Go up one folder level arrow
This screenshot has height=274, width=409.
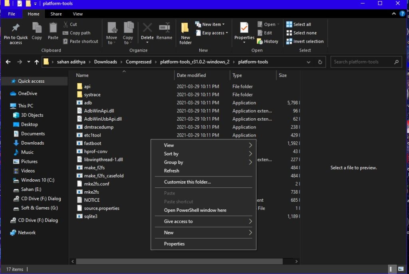[x=36, y=62]
